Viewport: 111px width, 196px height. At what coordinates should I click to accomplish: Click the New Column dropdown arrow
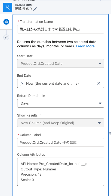99,123
